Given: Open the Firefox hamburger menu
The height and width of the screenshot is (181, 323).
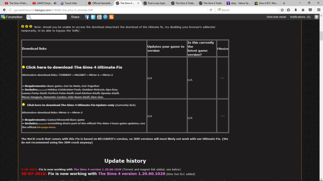Looking at the screenshot, I should coord(319,10).
